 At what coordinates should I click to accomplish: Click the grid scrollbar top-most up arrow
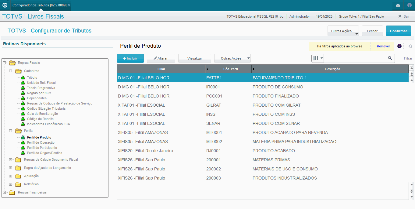(x=412, y=68)
